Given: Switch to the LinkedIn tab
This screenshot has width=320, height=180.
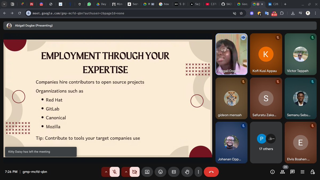Looking at the screenshot, I should click(273, 4).
